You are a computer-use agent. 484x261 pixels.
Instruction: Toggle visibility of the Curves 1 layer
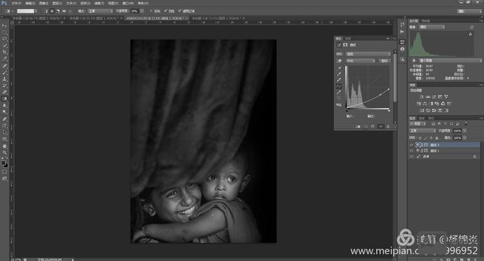pyautogui.click(x=412, y=151)
